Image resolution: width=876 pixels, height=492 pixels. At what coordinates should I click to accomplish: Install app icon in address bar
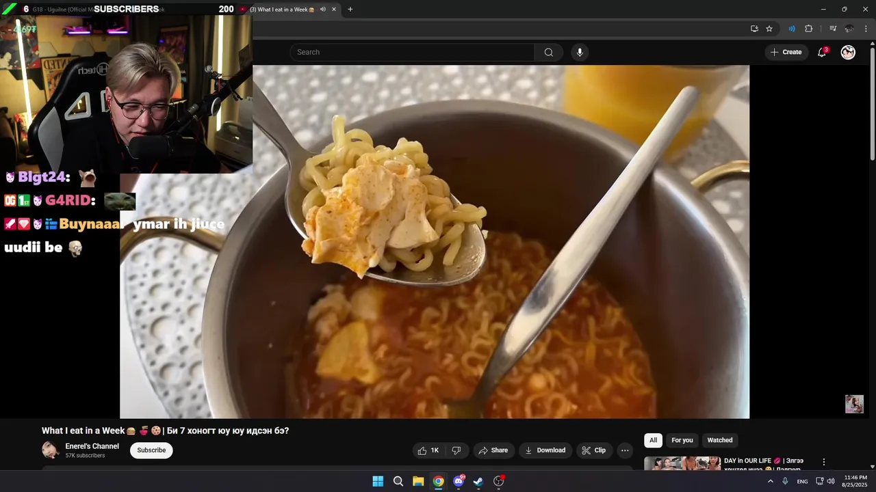(754, 29)
